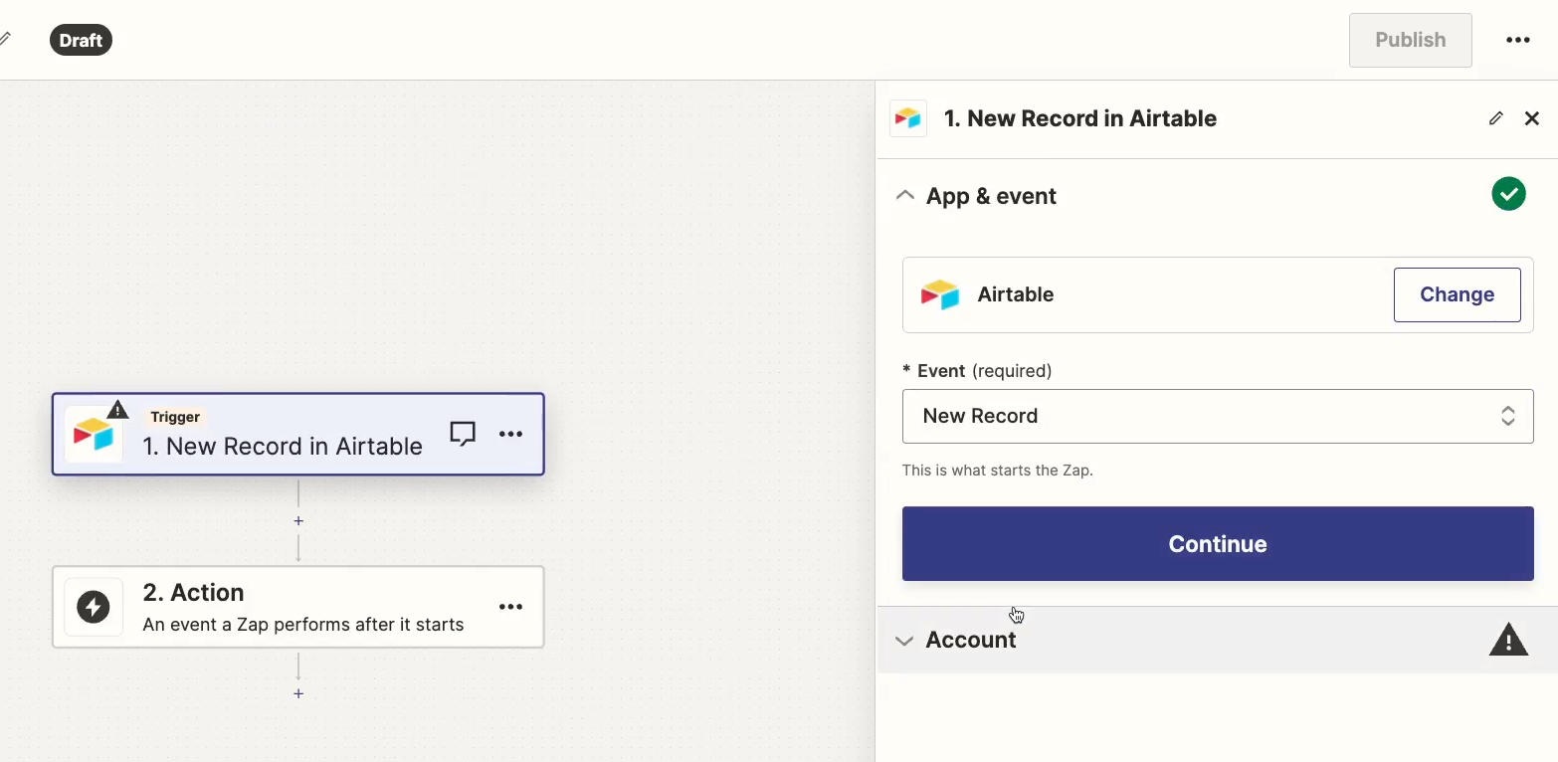This screenshot has width=1558, height=762.
Task: Click the lightning bolt Action icon
Action: point(94,607)
